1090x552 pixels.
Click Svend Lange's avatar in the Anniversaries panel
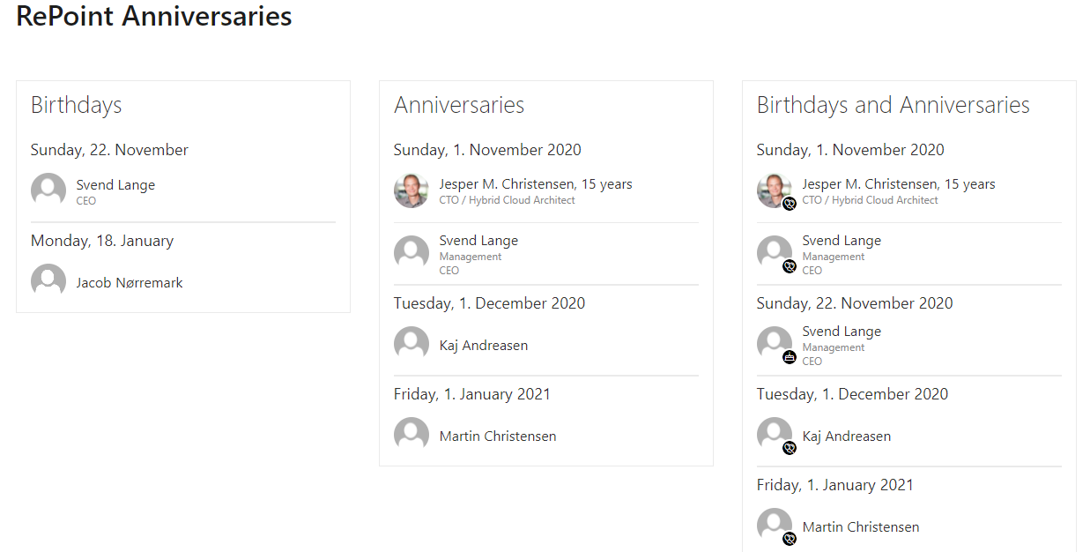coord(412,253)
